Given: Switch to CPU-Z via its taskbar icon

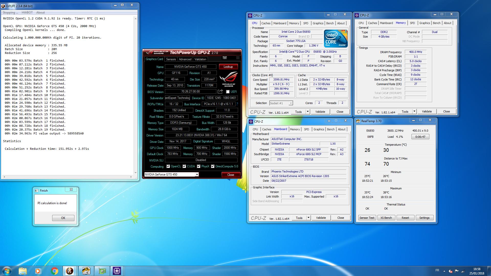Looking at the screenshot, I should (x=117, y=271).
